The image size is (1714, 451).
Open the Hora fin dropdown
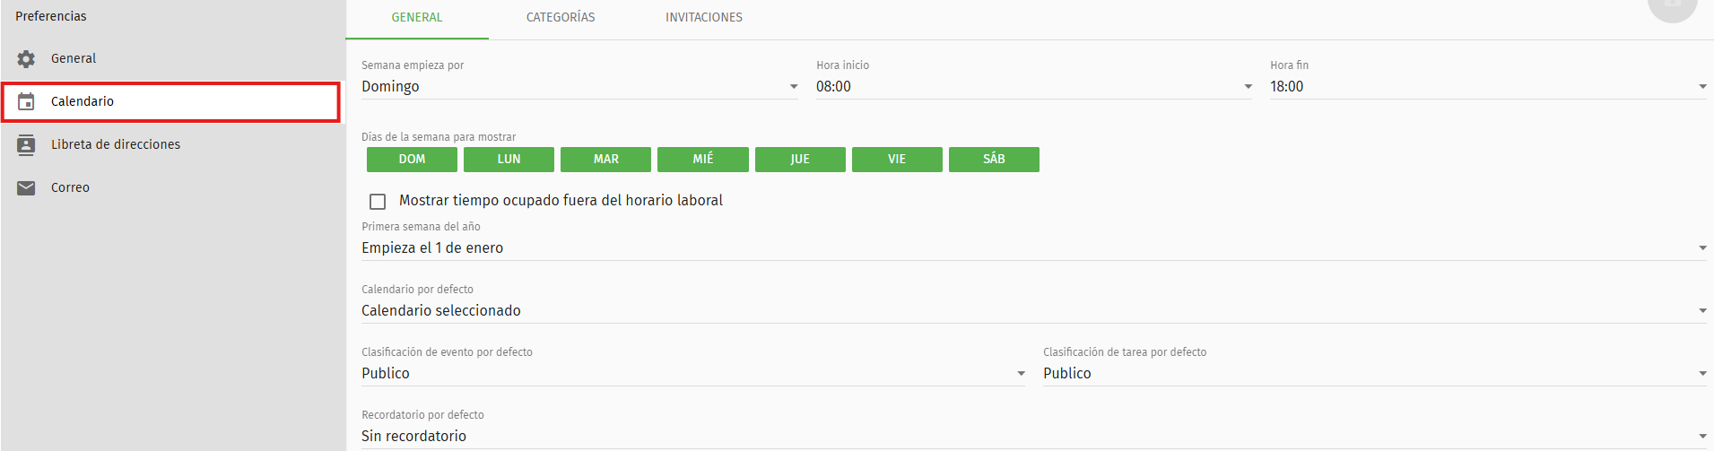pyautogui.click(x=1488, y=87)
